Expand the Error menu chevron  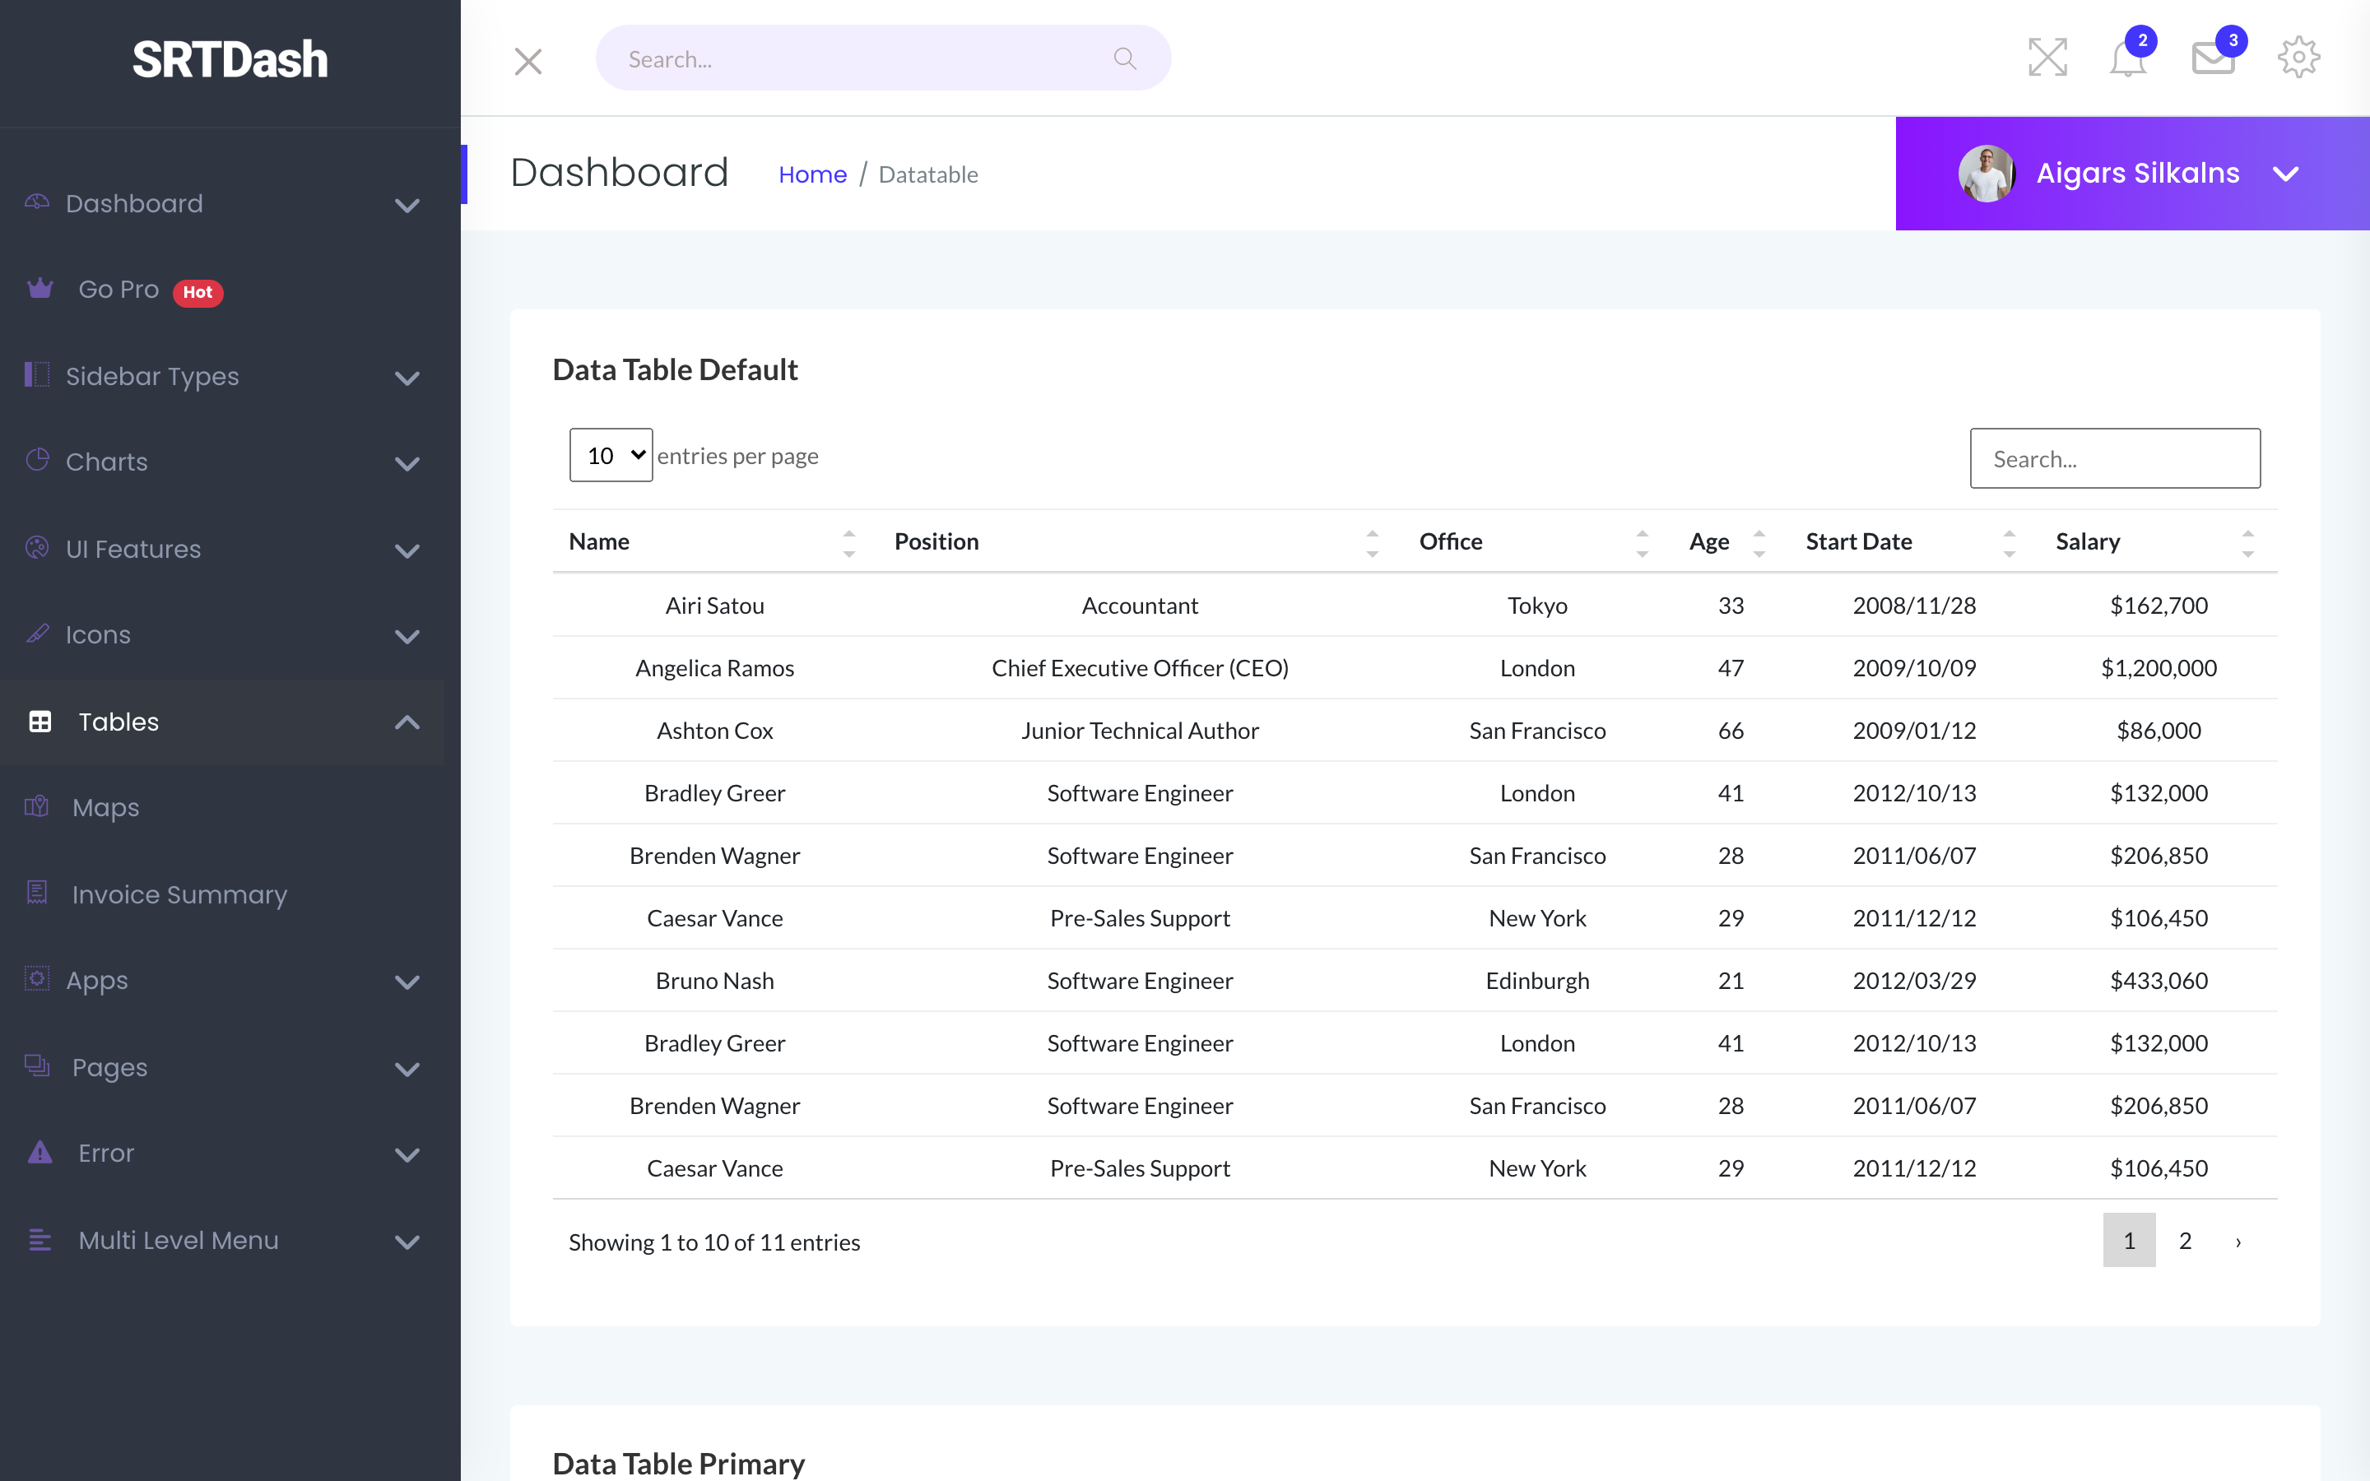tap(407, 1155)
